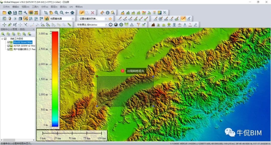Open the 图层 menu
The image size is (271, 145).
54,7
